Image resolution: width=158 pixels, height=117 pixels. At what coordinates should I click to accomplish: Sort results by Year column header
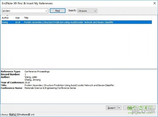(18, 18)
